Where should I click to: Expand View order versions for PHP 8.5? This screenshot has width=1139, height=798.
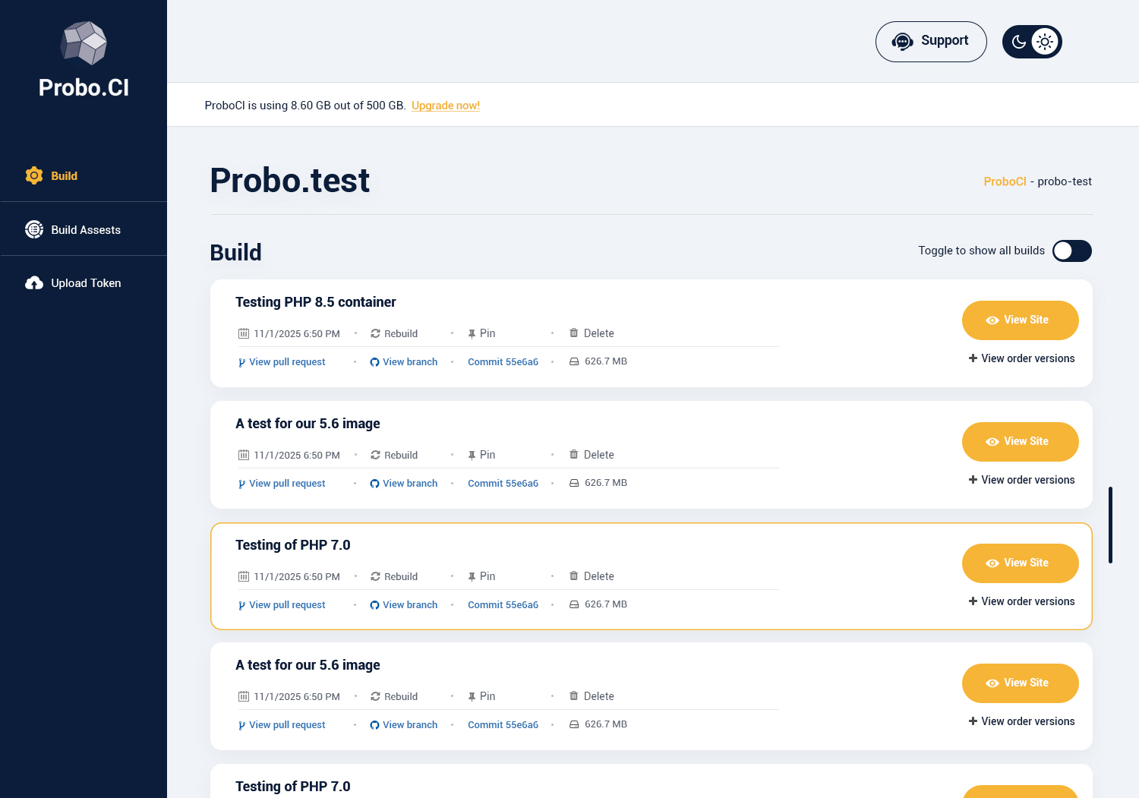tap(1021, 358)
